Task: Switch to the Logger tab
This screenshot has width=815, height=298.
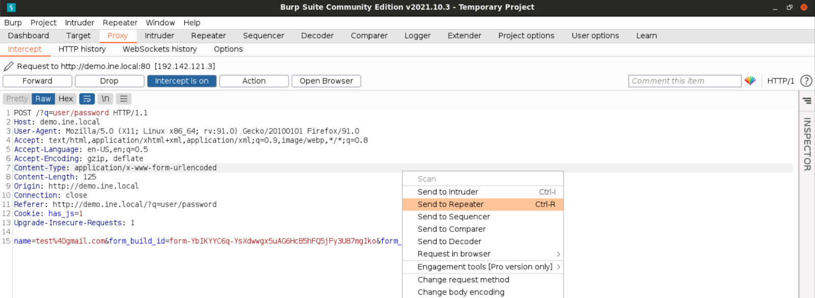Action: (418, 36)
